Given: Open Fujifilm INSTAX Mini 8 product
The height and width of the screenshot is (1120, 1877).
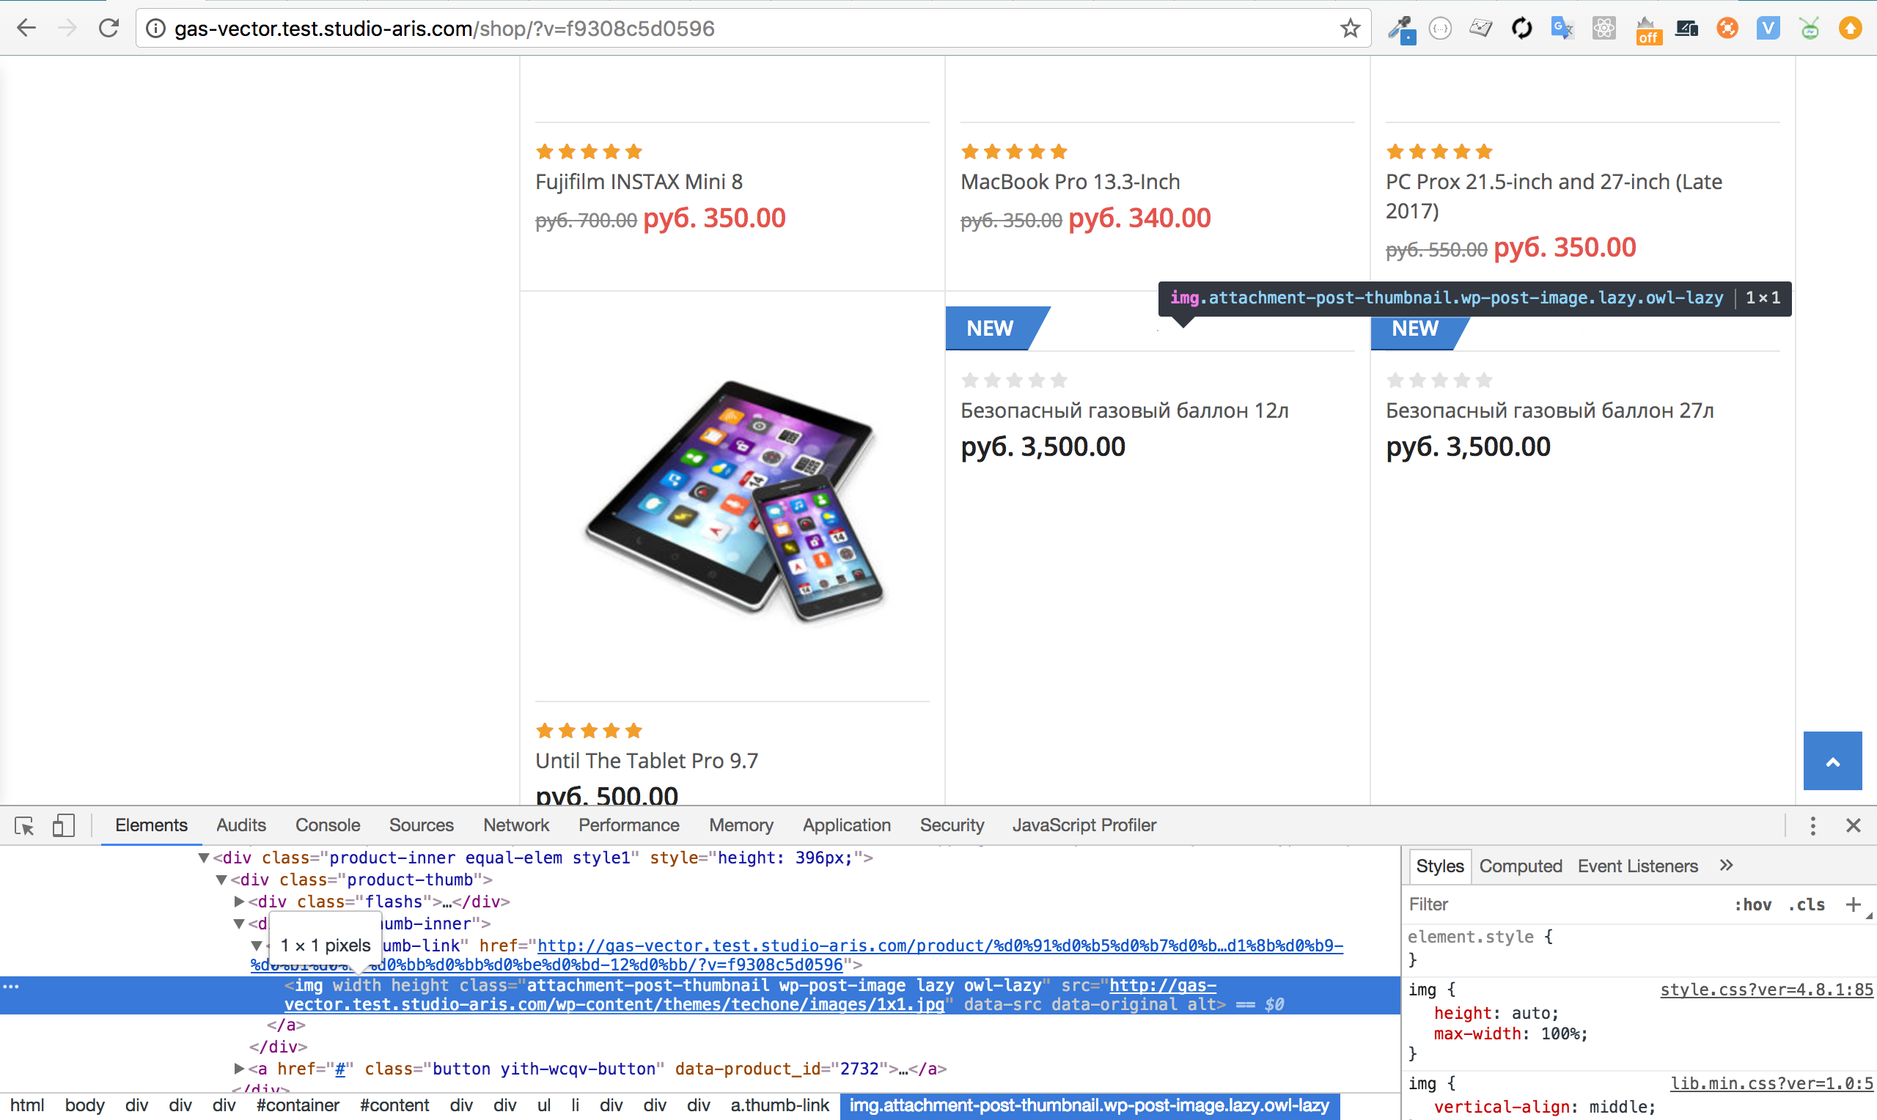Looking at the screenshot, I should pyautogui.click(x=639, y=182).
